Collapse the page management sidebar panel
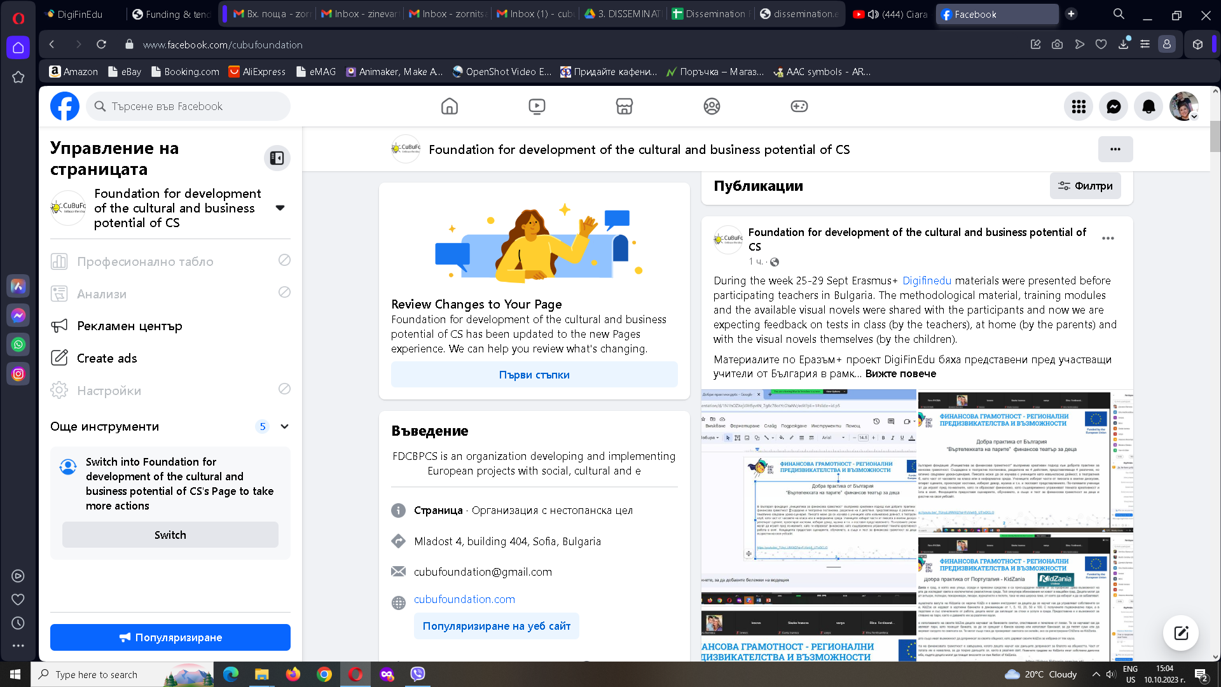This screenshot has width=1221, height=687. [x=277, y=158]
